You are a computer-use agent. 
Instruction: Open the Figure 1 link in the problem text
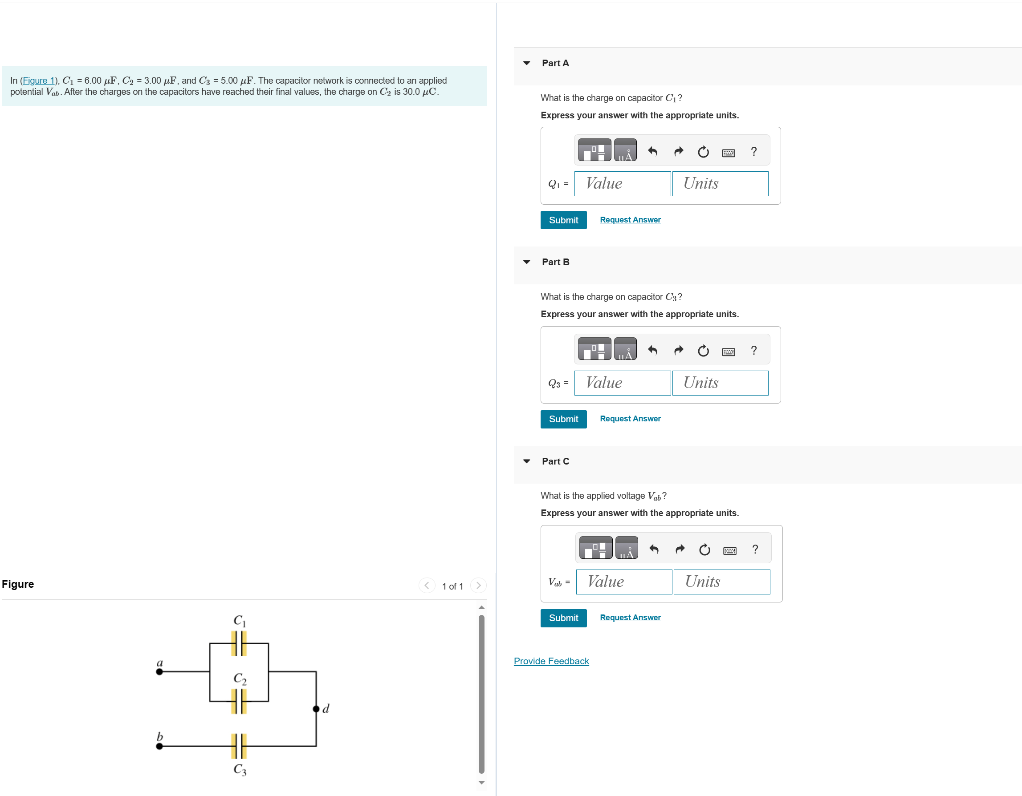[x=38, y=81]
